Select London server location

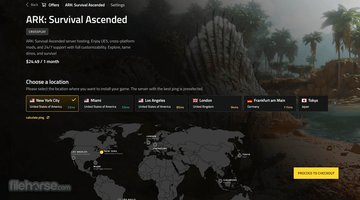(x=216, y=103)
